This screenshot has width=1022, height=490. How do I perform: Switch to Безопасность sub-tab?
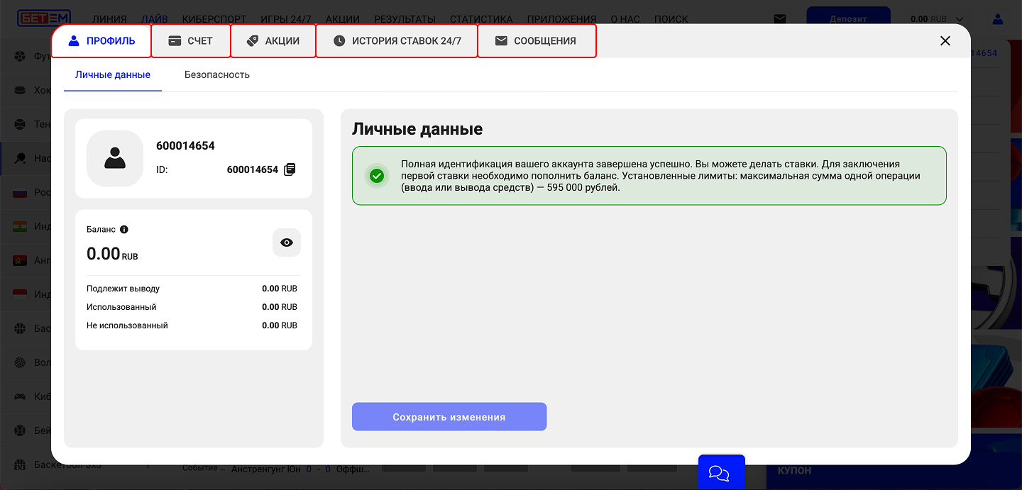coord(217,74)
